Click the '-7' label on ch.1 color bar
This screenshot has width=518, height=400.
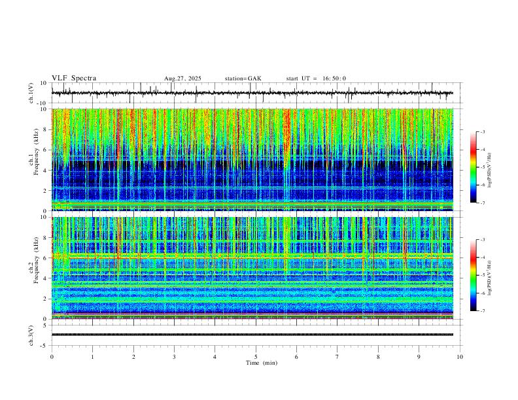[483, 203]
